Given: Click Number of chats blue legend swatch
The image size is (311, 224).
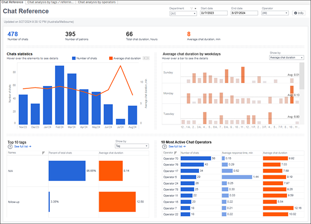Looking at the screenshot, I should (74, 58).
